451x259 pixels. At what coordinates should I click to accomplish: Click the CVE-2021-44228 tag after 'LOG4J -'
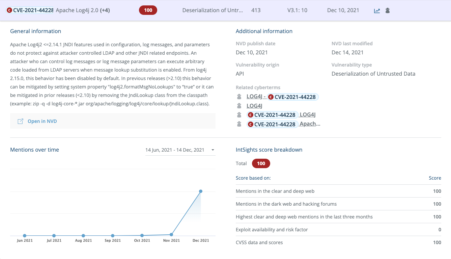[292, 97]
